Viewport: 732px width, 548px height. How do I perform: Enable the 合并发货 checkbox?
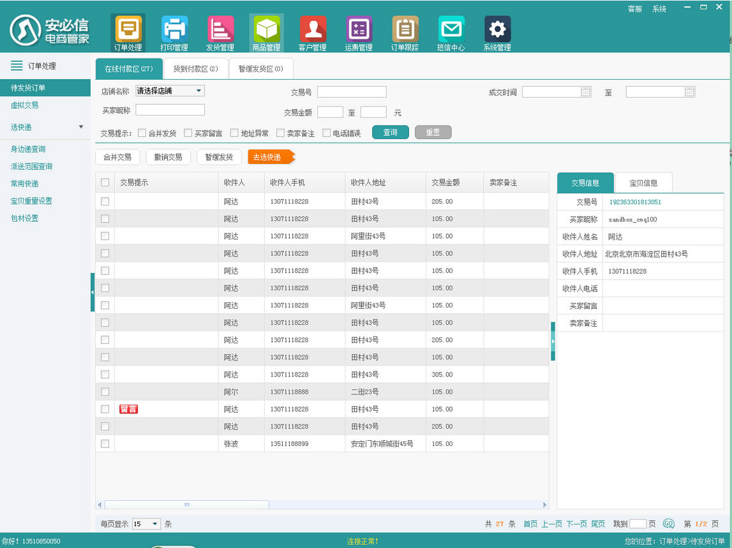(x=142, y=133)
